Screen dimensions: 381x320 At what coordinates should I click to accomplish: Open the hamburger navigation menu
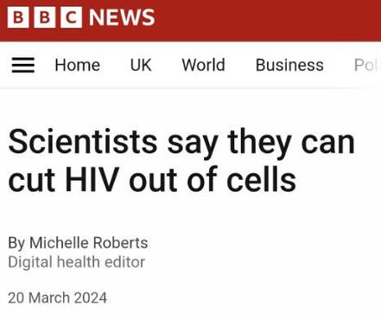click(23, 65)
